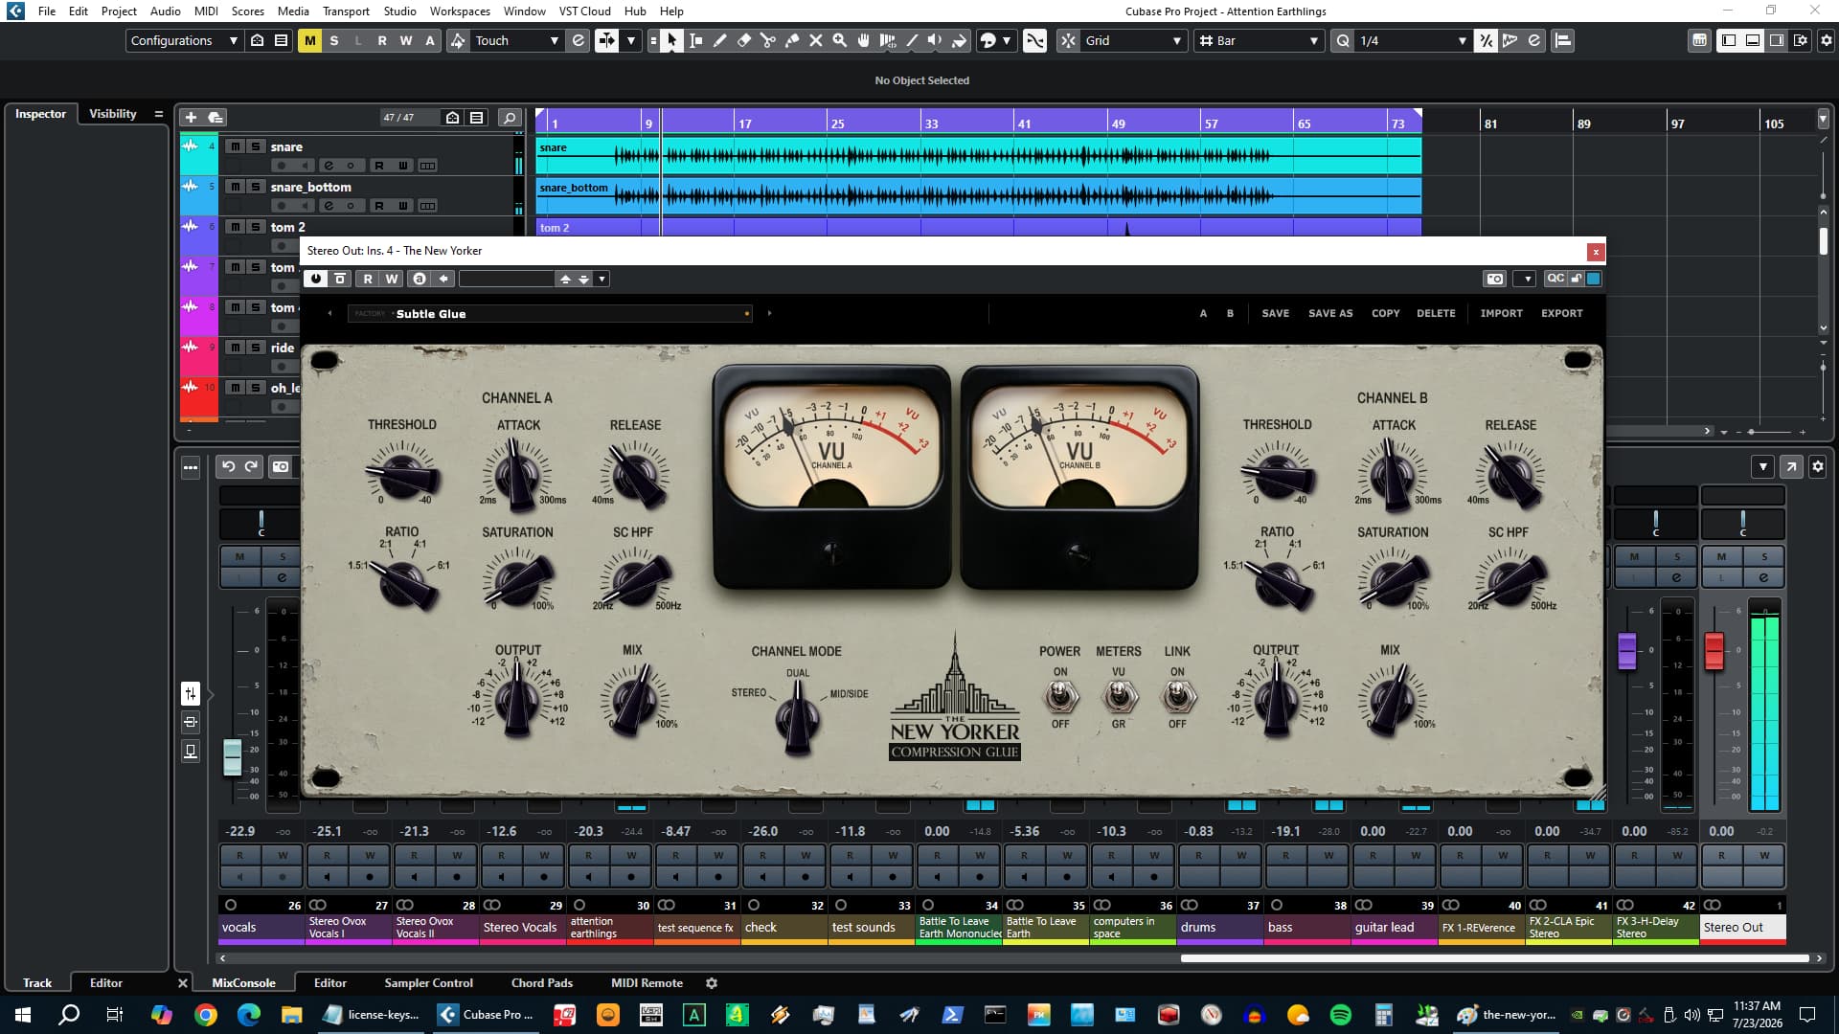
Task: Open dropdown beside plugin snapshot camera
Action: [x=1527, y=279]
